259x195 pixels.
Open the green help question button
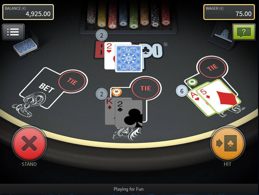(x=244, y=32)
